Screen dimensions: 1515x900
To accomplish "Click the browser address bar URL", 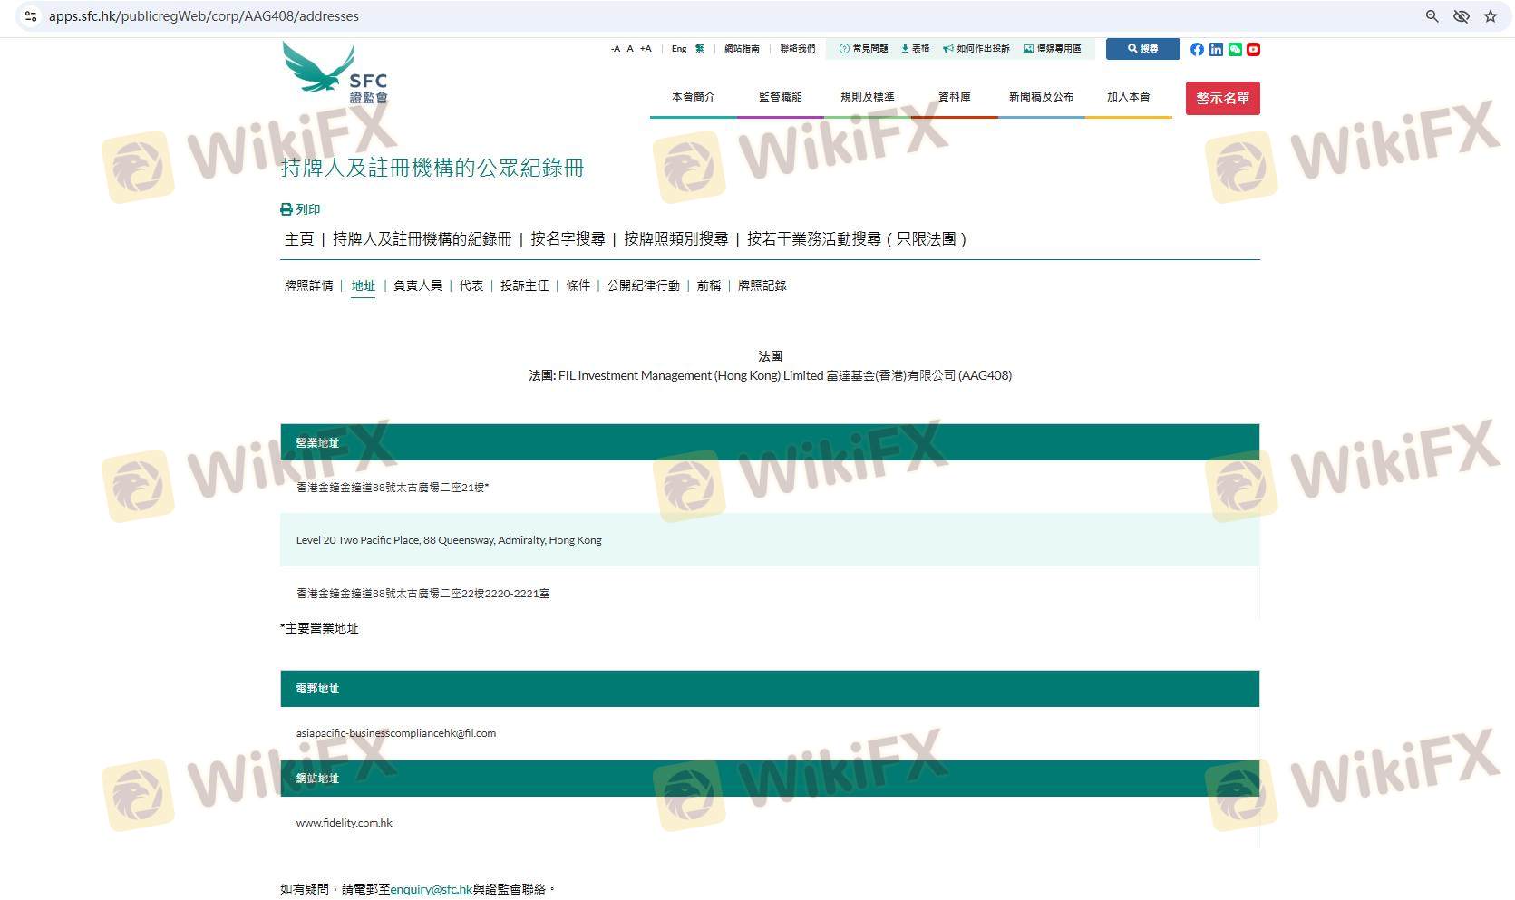I will coord(204,16).
